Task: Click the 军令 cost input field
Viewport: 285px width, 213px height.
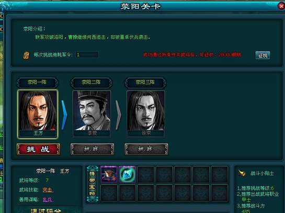Action: click(x=87, y=55)
